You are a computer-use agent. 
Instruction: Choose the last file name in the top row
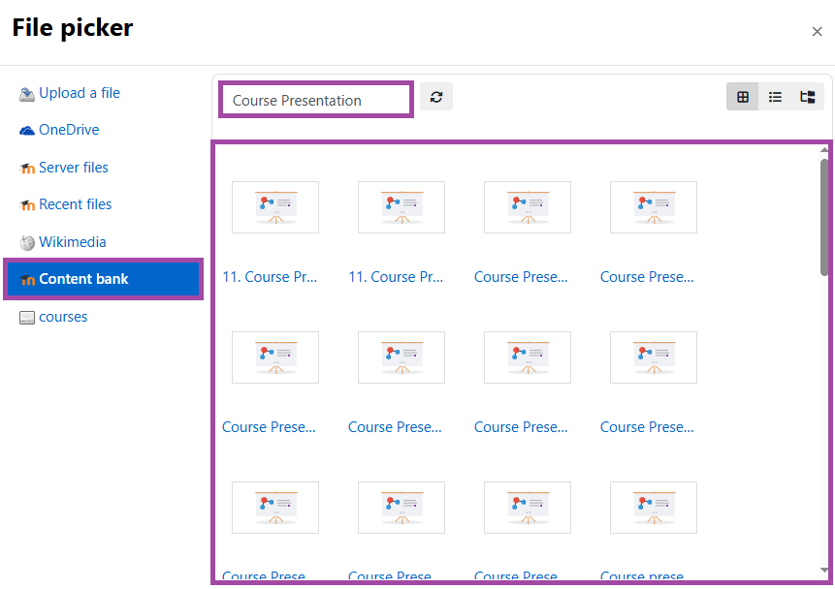[647, 277]
